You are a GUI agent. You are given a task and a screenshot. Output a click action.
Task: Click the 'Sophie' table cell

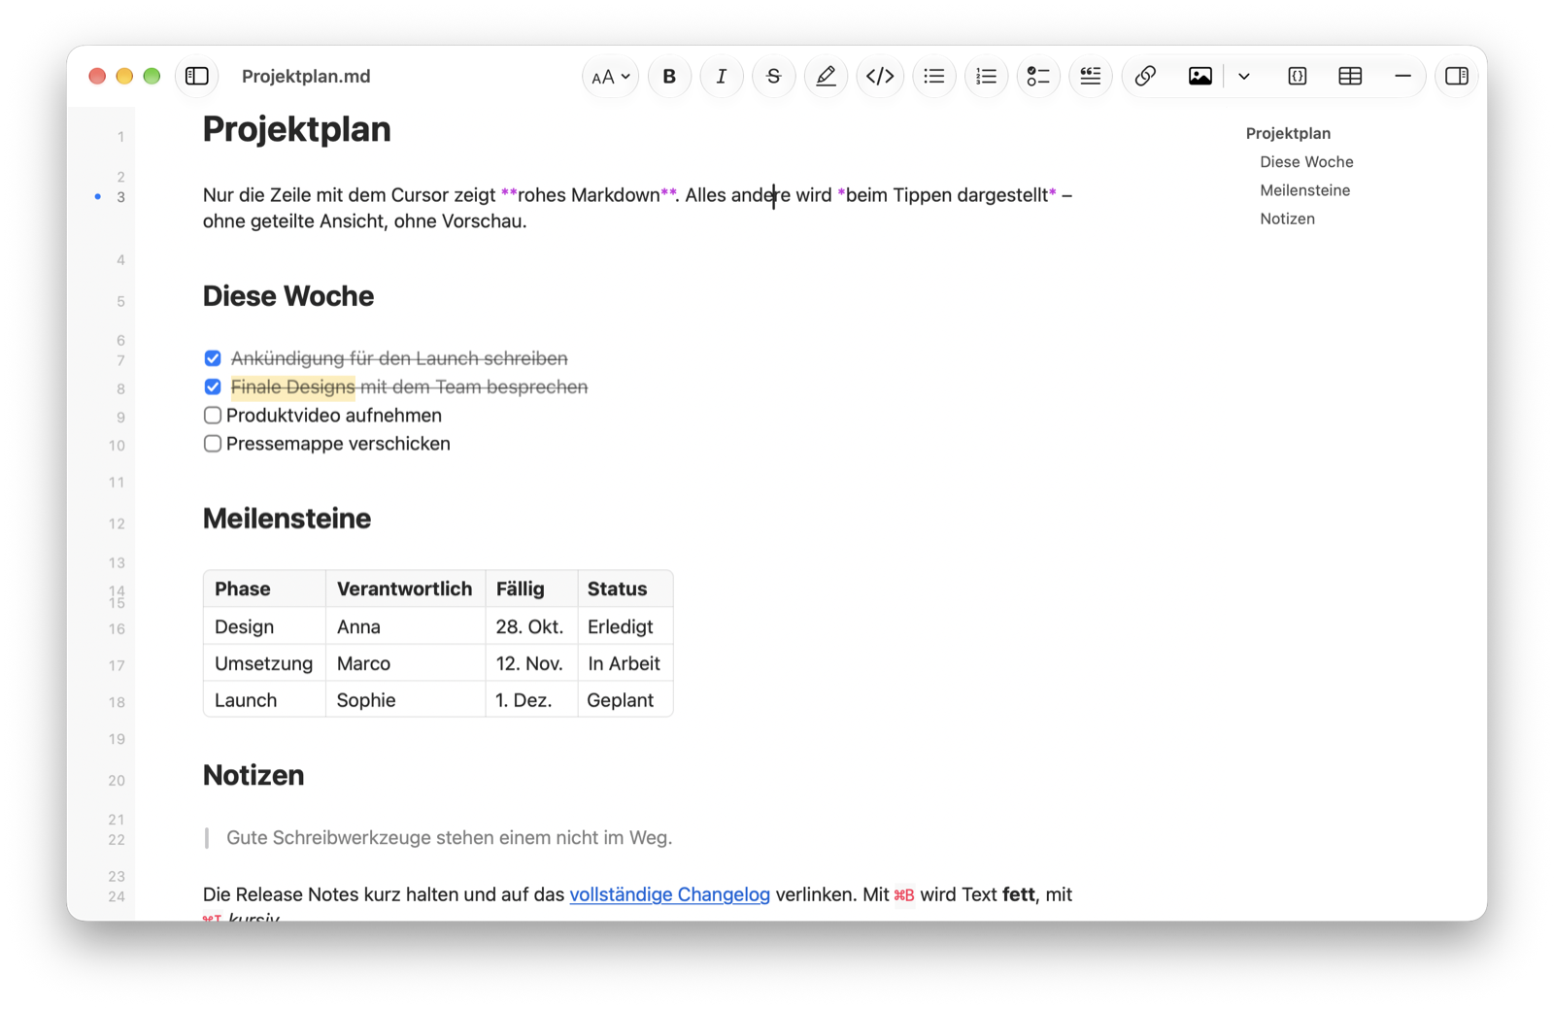coord(405,700)
